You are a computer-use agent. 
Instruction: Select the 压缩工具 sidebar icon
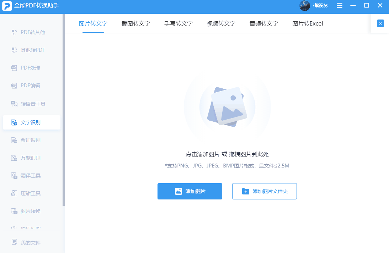click(28, 193)
